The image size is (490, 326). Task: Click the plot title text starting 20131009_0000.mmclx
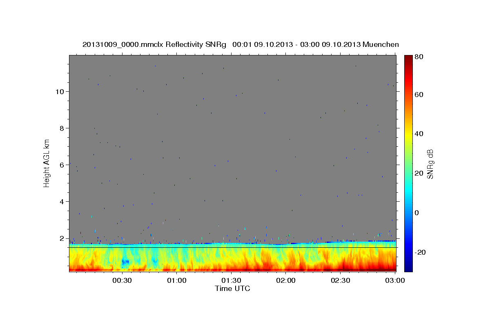(x=241, y=44)
